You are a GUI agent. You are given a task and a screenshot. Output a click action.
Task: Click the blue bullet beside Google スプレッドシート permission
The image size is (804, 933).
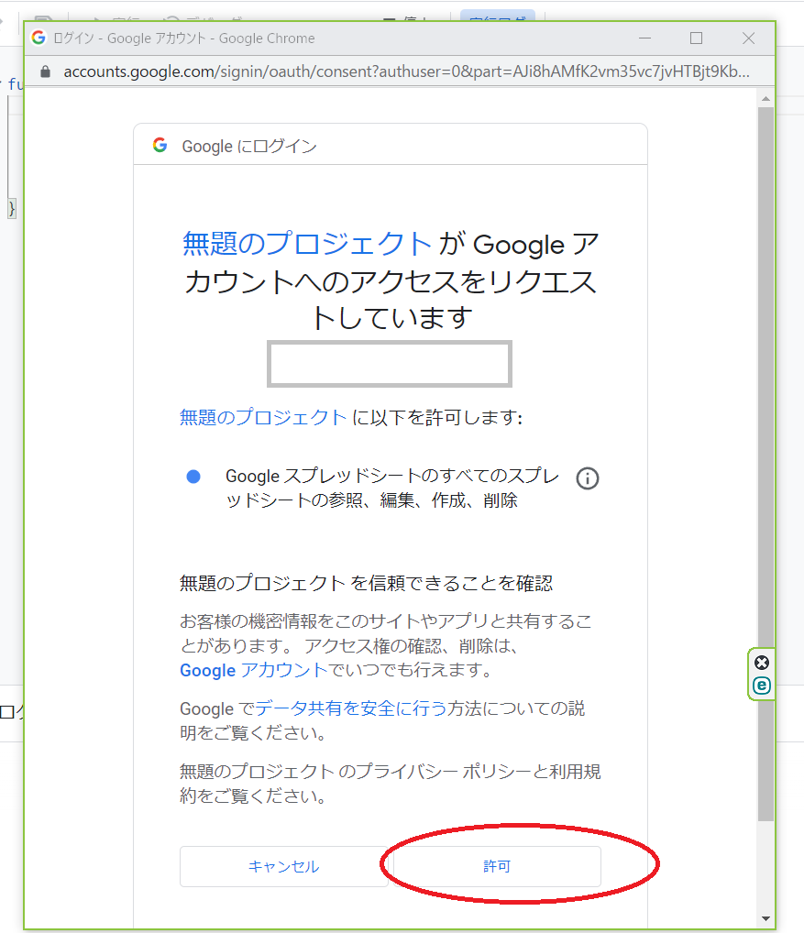(193, 477)
